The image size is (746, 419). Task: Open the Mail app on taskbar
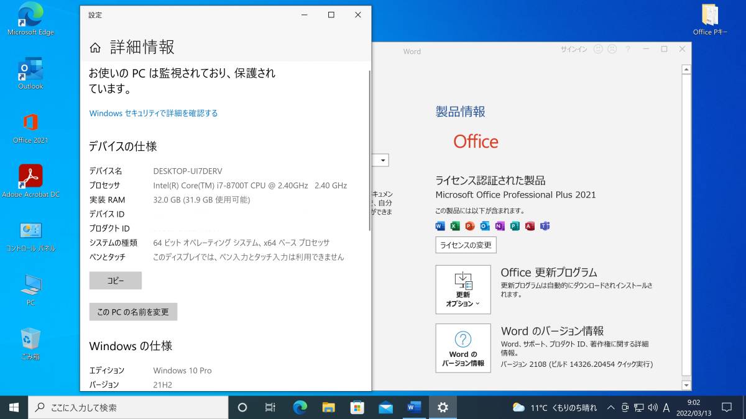point(385,407)
